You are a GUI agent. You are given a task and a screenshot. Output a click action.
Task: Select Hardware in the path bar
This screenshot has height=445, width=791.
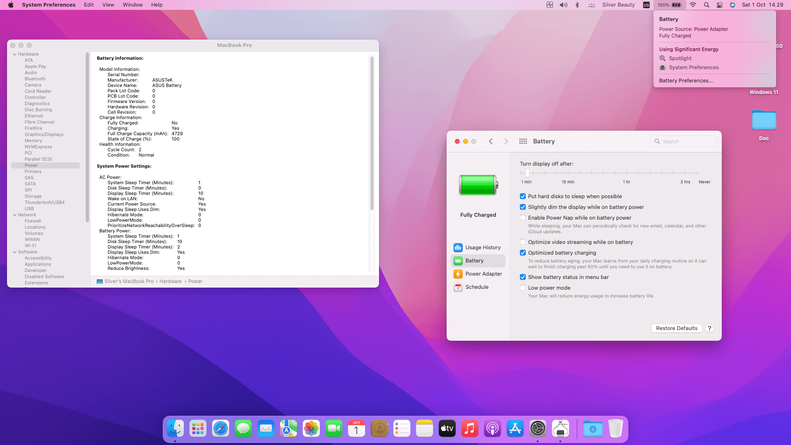171,281
